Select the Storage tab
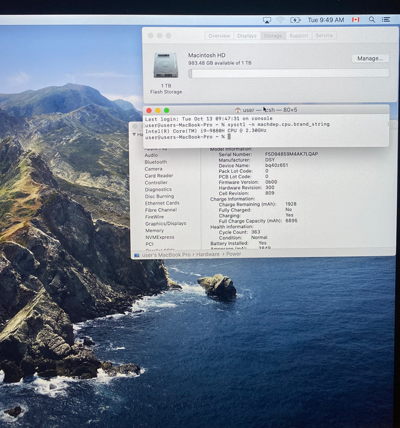This screenshot has height=428, width=400. 272,35
